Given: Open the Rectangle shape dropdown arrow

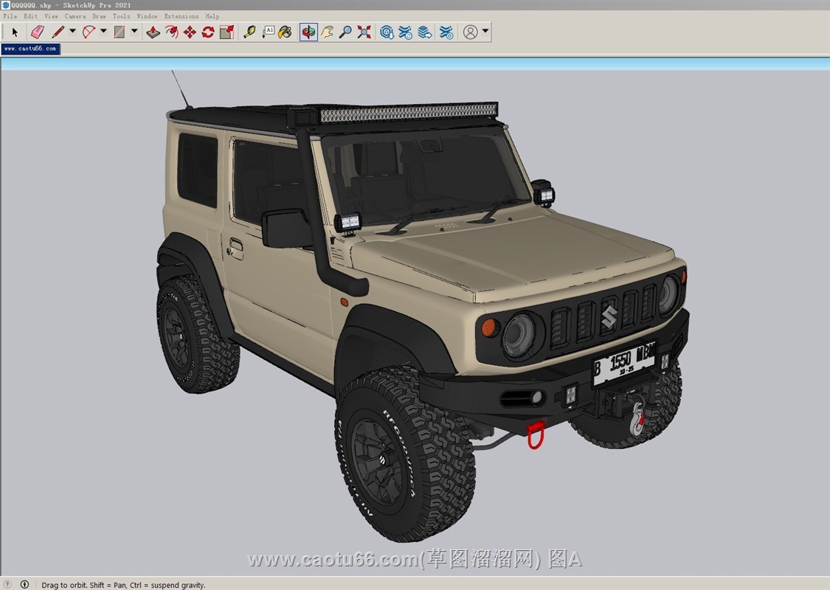Looking at the screenshot, I should [134, 32].
